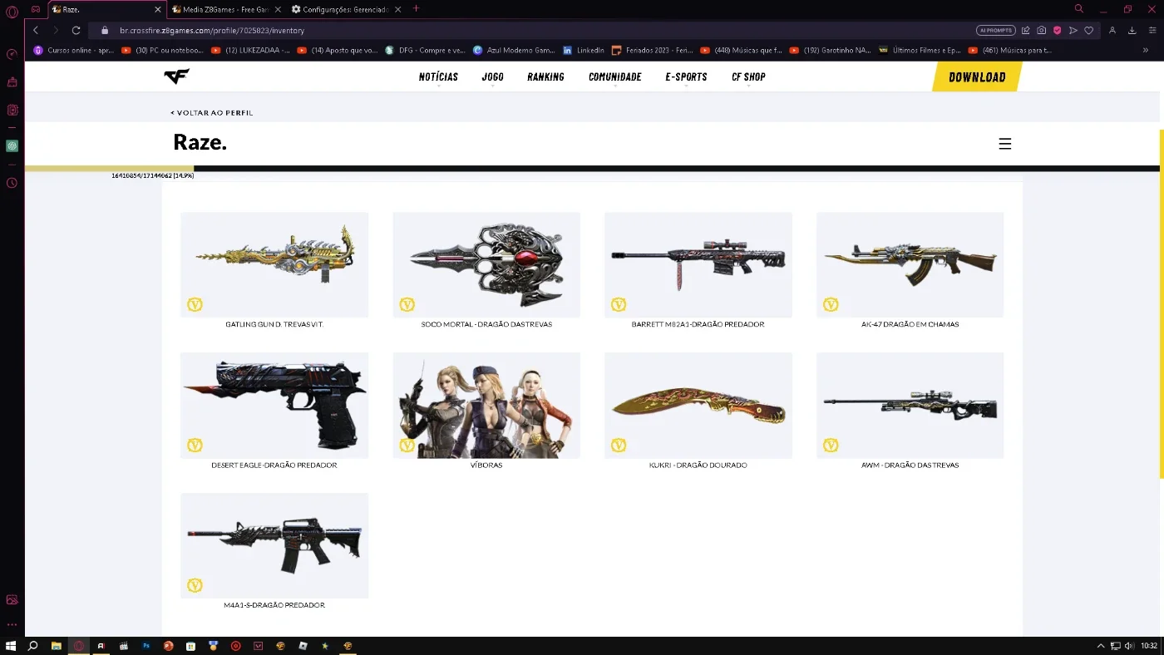1164x655 pixels.
Task: Expand the COMUNIDADE dropdown
Action: 614,76
